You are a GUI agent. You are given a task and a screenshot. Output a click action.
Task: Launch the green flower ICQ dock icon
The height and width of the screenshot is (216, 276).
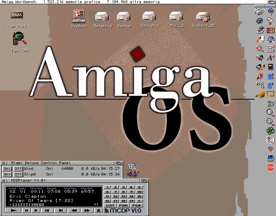click(270, 131)
